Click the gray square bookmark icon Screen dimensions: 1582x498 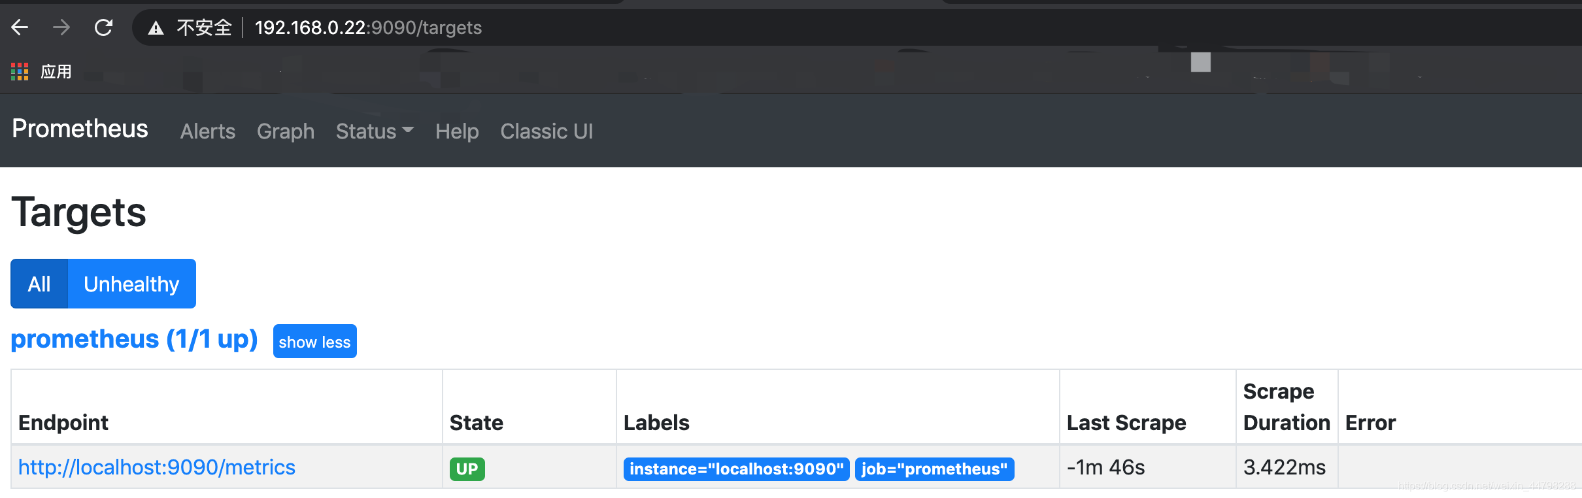pos(1200,62)
